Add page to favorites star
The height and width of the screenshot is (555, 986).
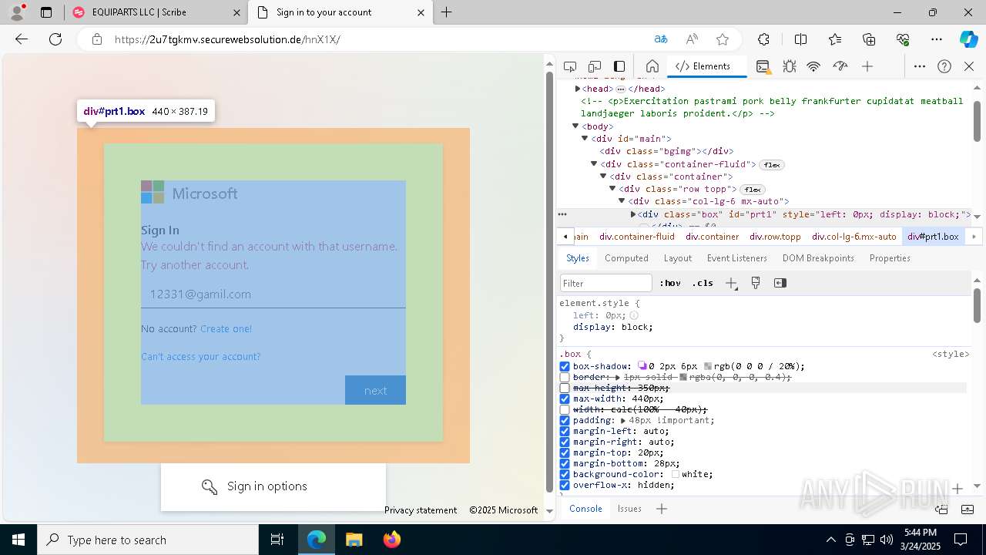pyautogui.click(x=722, y=39)
